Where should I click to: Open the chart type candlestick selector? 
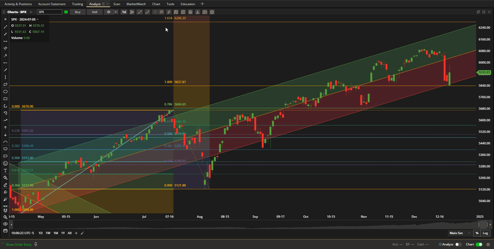pos(132,12)
